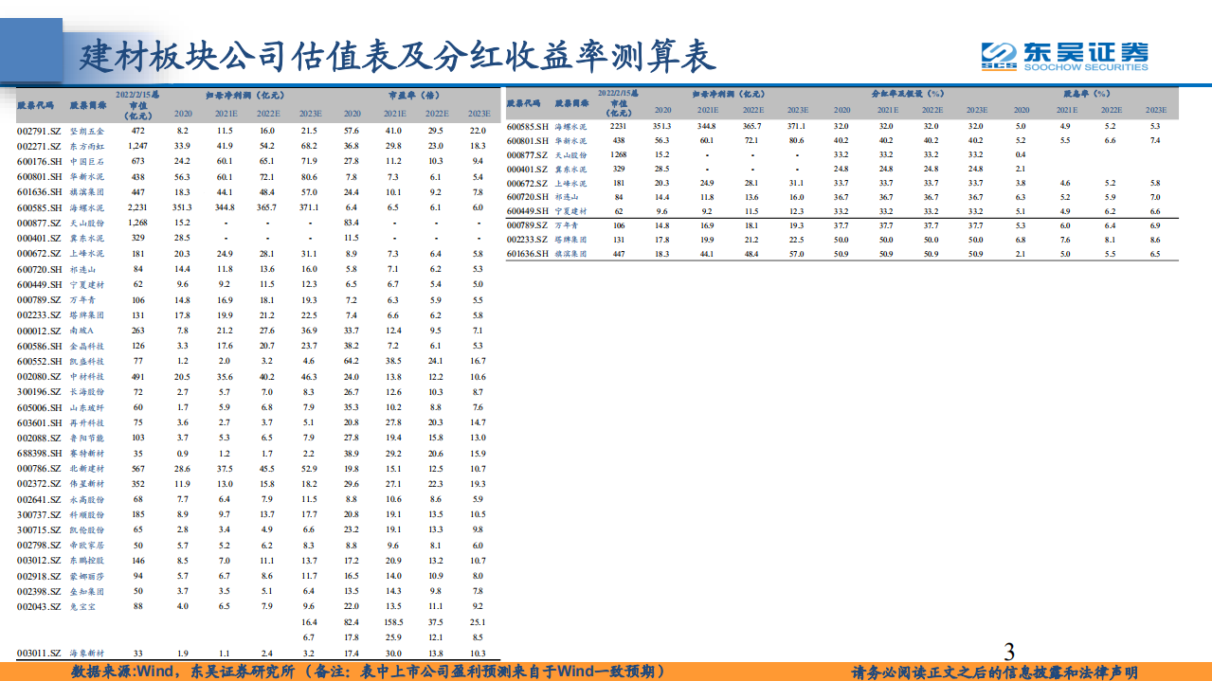Click page number 3
Screen dimensions: 1212x681
click(1008, 654)
